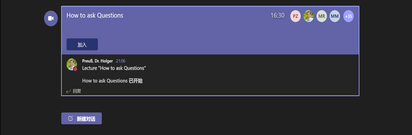Viewport: 412px width, 135px height.
Task: Select the Lecture "How to ask Questions" message text
Action: pos(114,68)
